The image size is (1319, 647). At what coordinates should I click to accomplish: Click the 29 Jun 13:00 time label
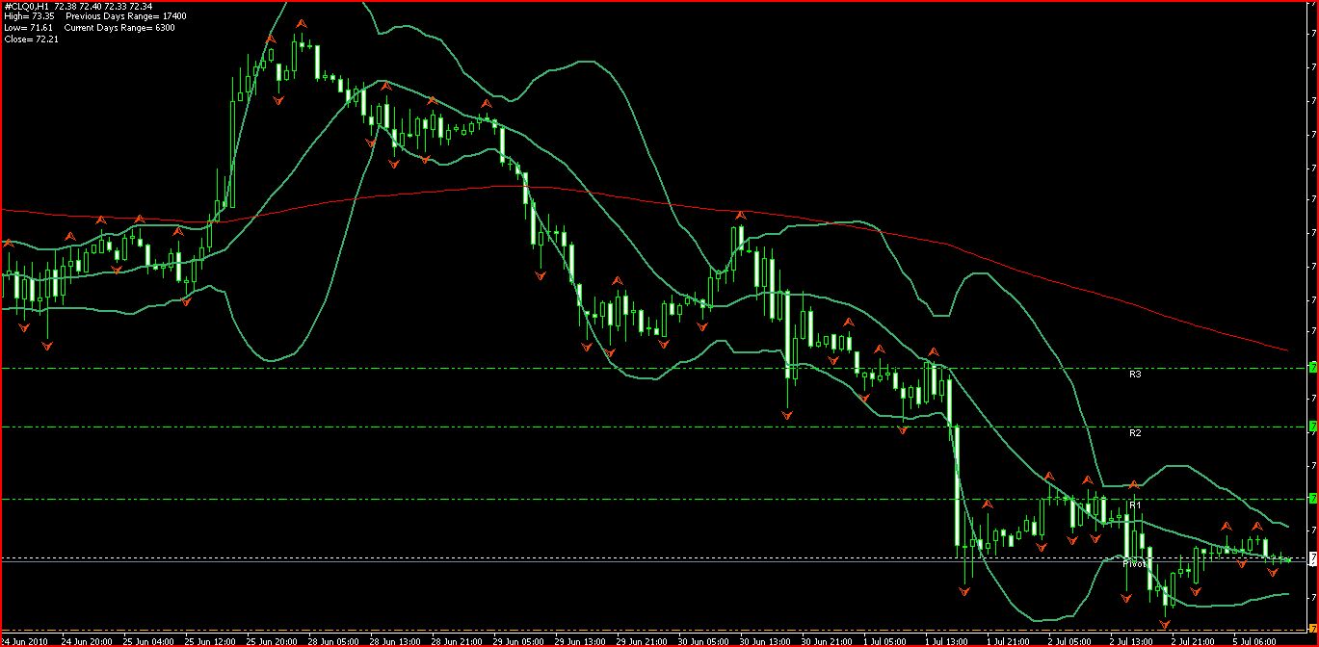pyautogui.click(x=580, y=640)
